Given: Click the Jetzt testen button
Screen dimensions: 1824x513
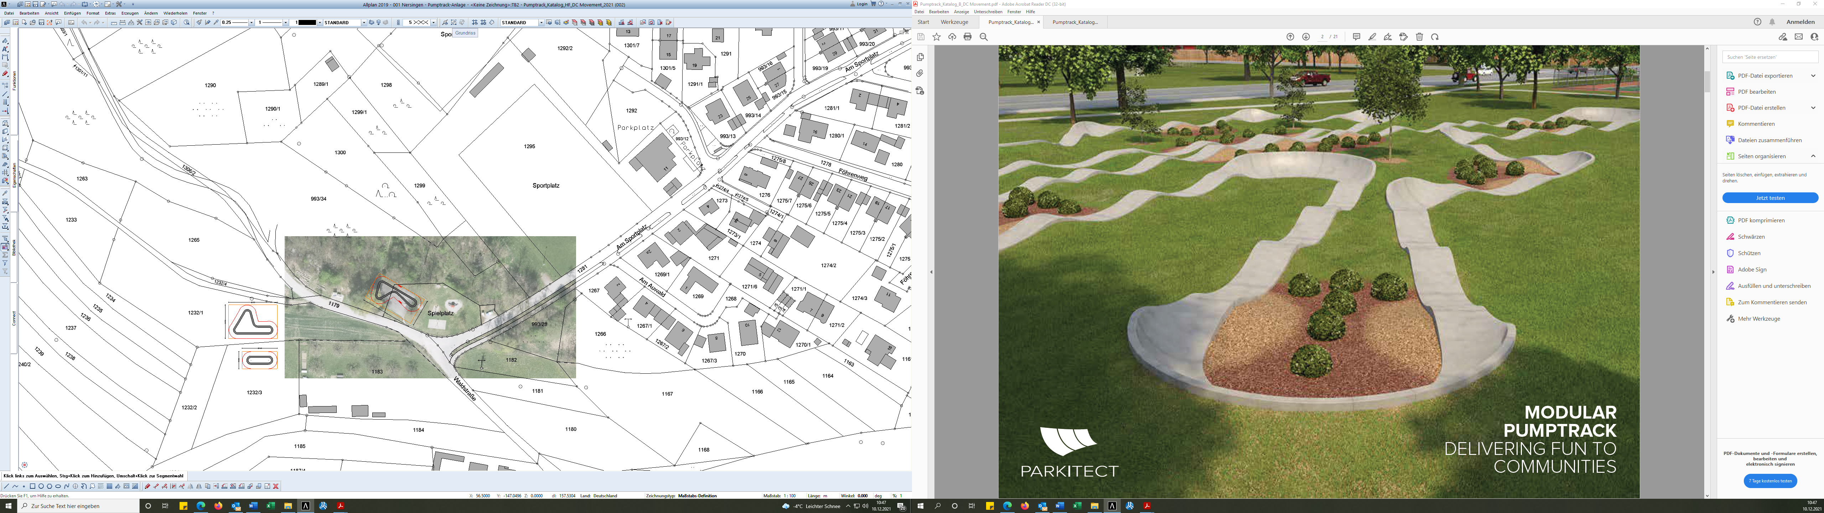Looking at the screenshot, I should (1770, 198).
